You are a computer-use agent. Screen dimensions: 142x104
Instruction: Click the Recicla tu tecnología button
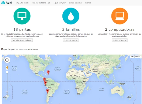click(x=22, y=40)
